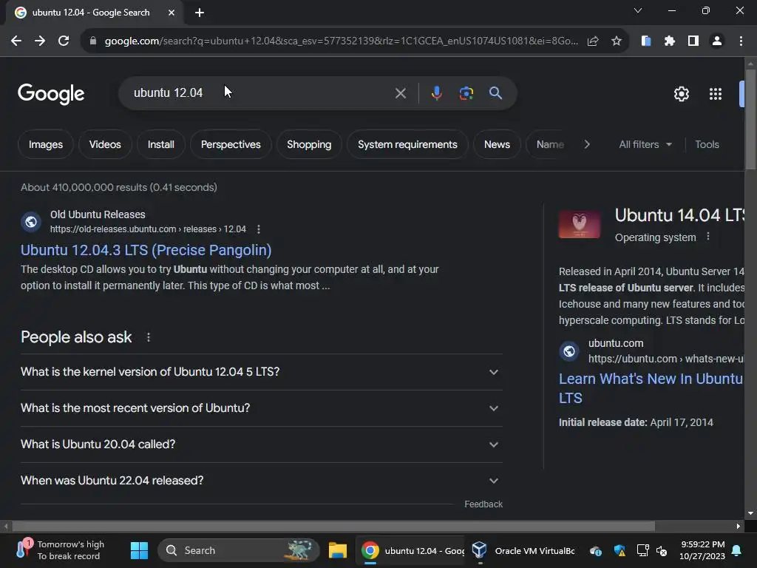The height and width of the screenshot is (568, 757).
Task: Open Google quick settings gear
Action: [681, 94]
